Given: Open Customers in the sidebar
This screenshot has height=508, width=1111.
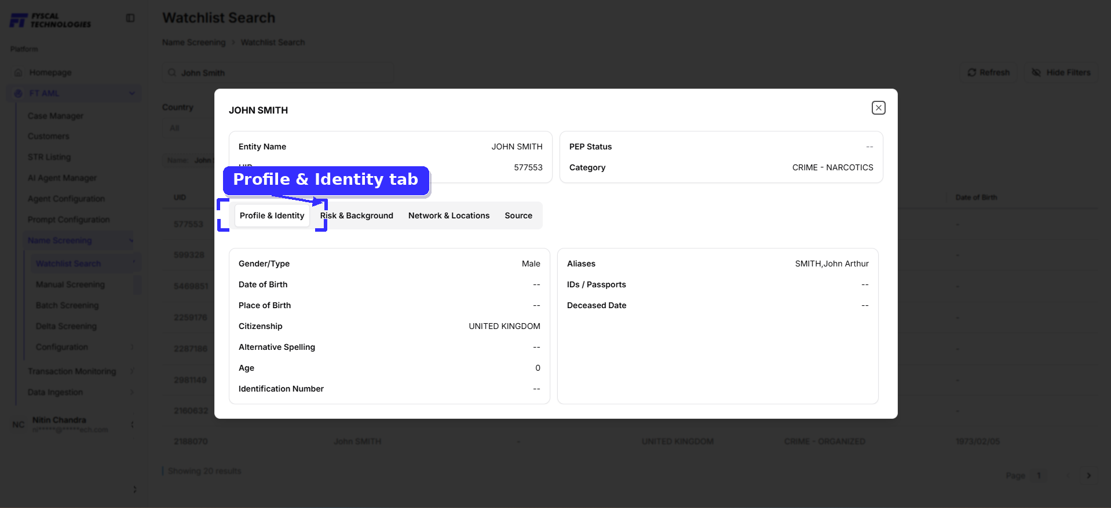Looking at the screenshot, I should tap(49, 136).
